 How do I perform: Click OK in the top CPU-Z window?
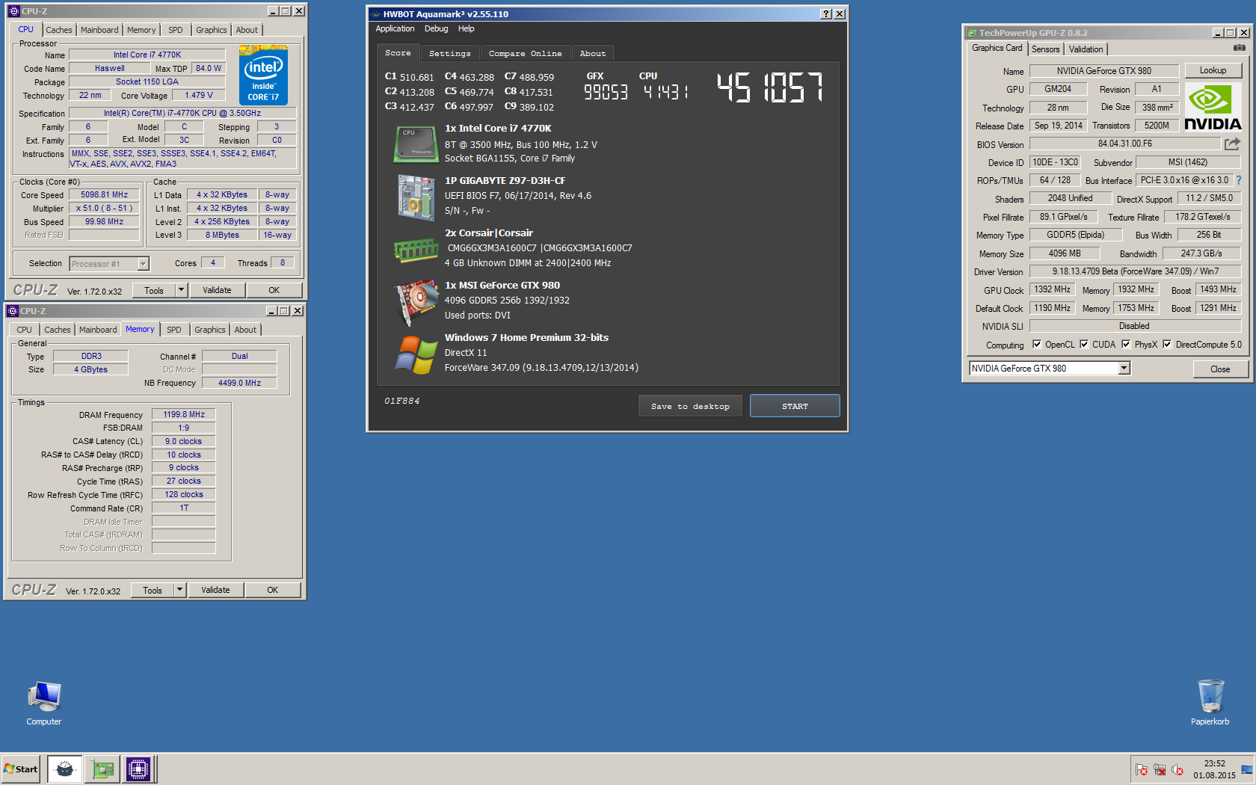click(274, 290)
